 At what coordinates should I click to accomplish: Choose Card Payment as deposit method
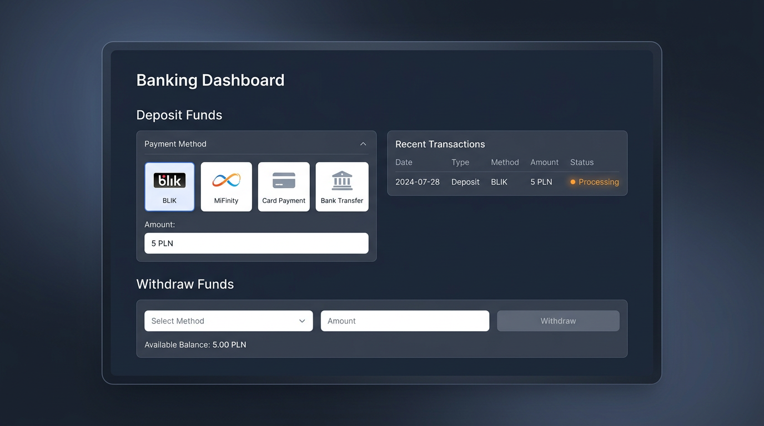pyautogui.click(x=284, y=186)
